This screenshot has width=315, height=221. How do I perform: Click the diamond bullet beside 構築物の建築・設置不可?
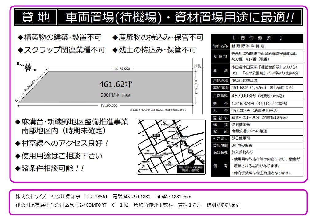pyautogui.click(x=20, y=38)
